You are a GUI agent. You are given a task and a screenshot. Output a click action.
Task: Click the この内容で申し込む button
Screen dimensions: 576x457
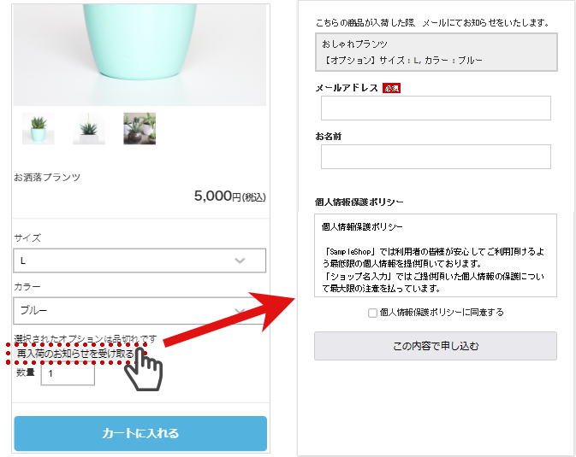click(x=436, y=346)
